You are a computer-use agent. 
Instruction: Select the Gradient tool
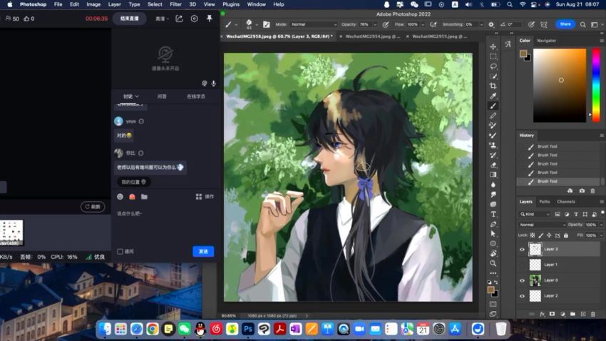coord(493,175)
